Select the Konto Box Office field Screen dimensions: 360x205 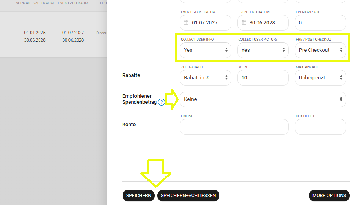coord(320,127)
